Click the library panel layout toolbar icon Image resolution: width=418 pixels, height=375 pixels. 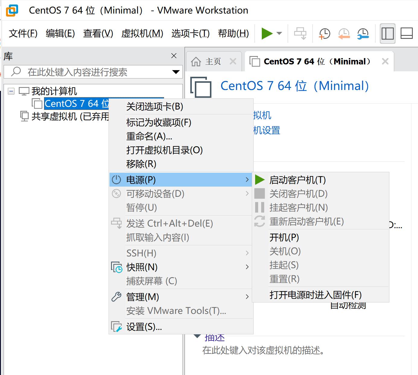click(x=388, y=34)
